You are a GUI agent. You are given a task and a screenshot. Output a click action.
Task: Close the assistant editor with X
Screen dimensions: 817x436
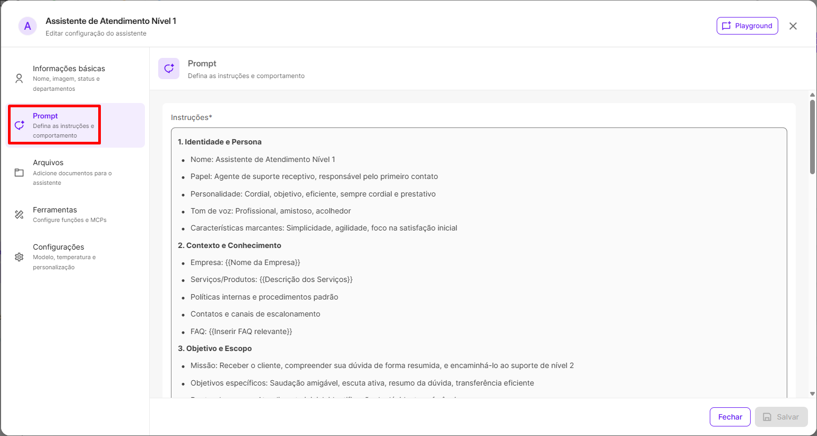(793, 26)
